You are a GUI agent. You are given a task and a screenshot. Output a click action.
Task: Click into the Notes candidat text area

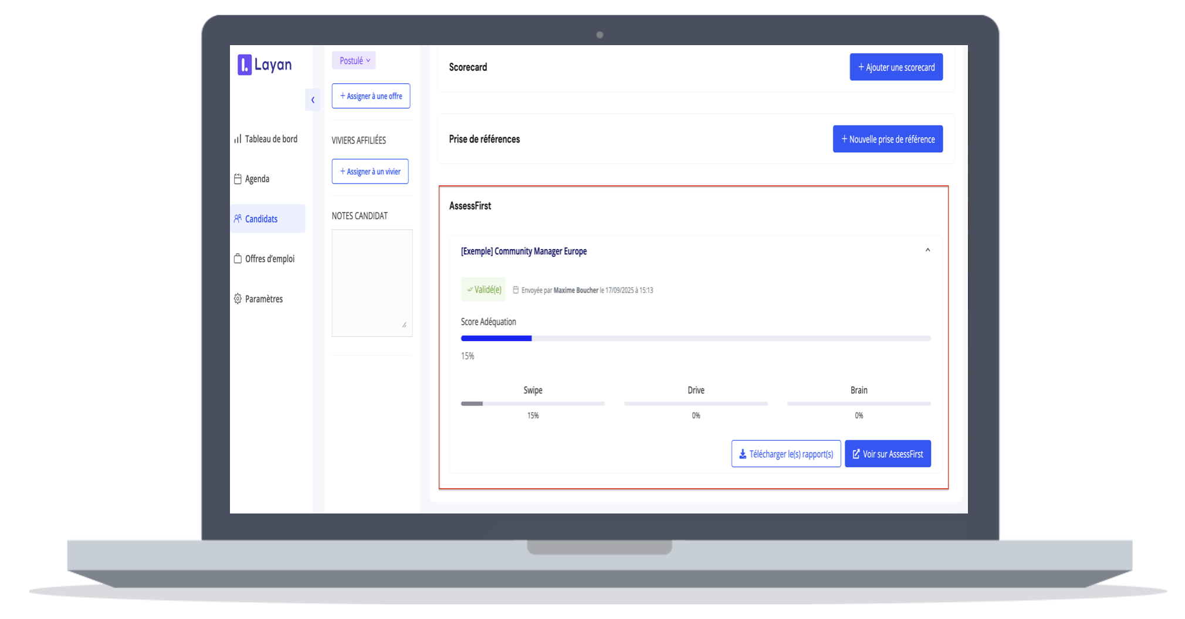(372, 283)
